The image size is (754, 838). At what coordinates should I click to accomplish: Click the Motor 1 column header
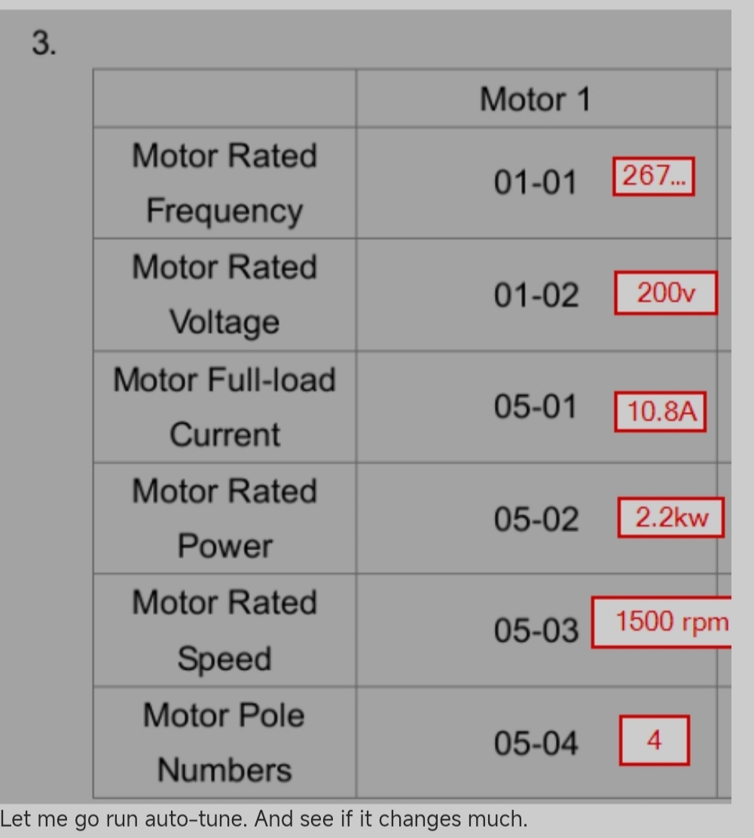[x=536, y=99]
